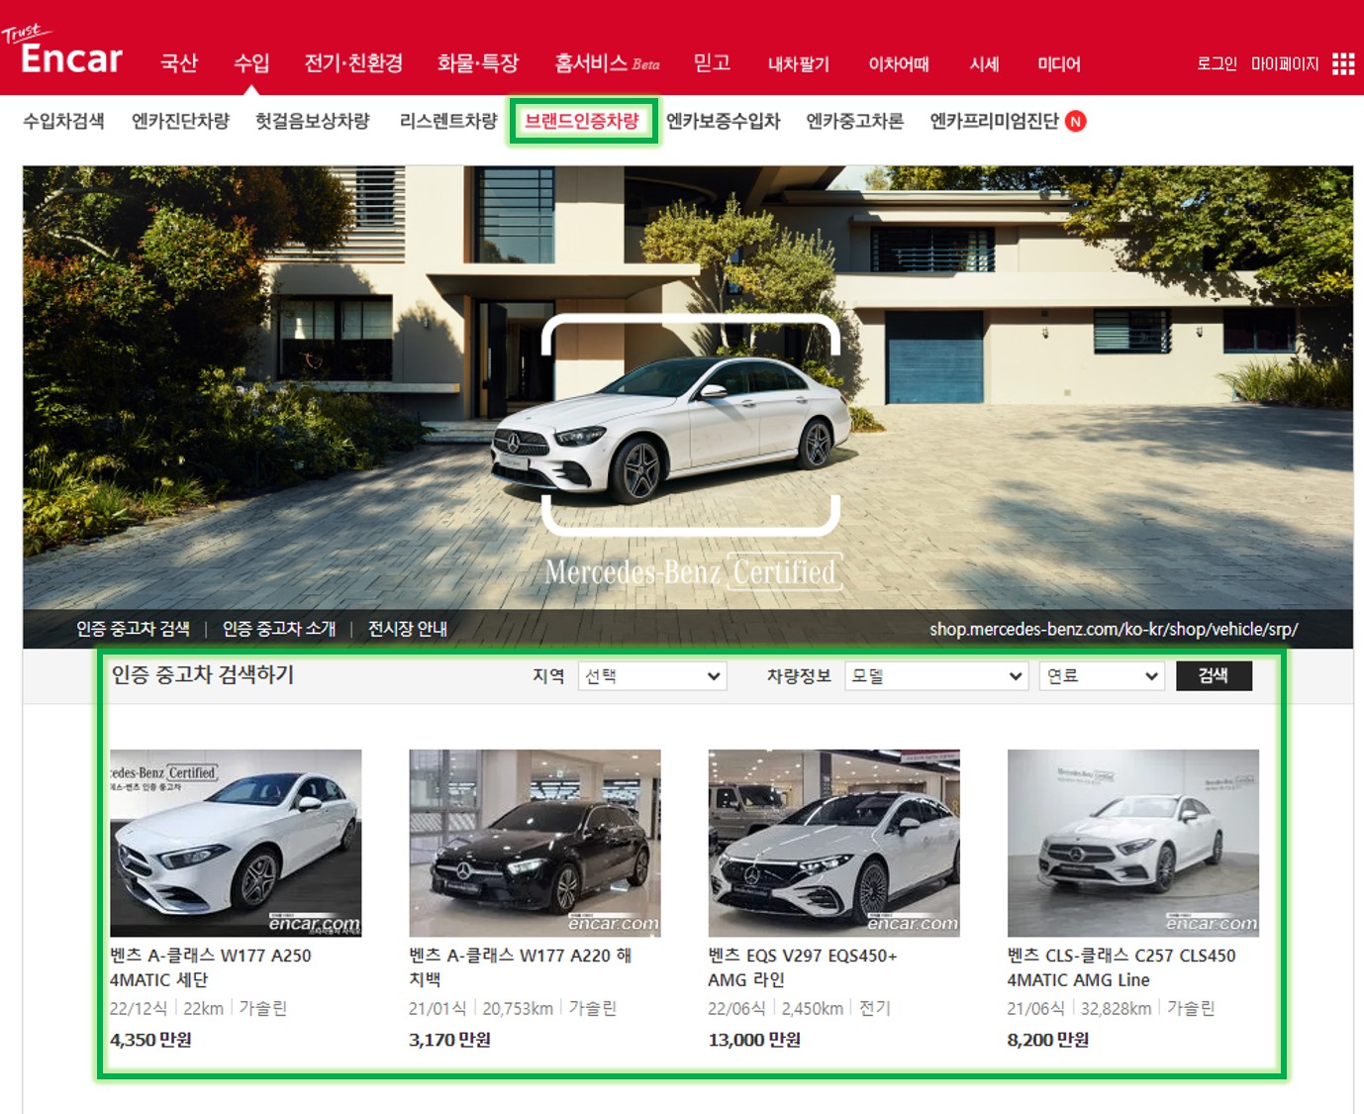Screen dimensions: 1364x1114
Task: Select the 엔카보증수입차 submenu tab
Action: [x=723, y=121]
